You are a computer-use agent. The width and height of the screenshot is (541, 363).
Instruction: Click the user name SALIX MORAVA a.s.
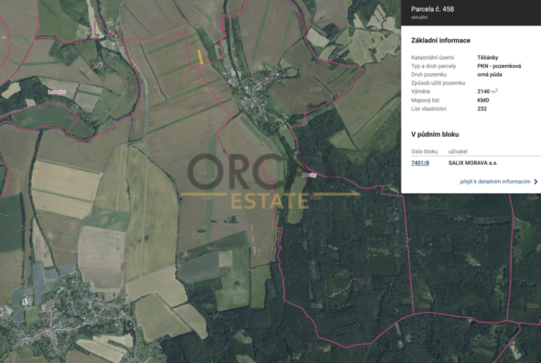click(x=473, y=163)
